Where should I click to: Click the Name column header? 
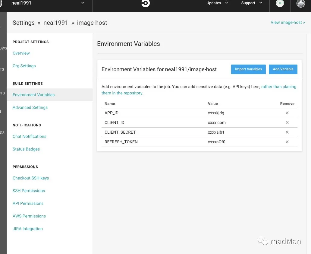pyautogui.click(x=110, y=104)
